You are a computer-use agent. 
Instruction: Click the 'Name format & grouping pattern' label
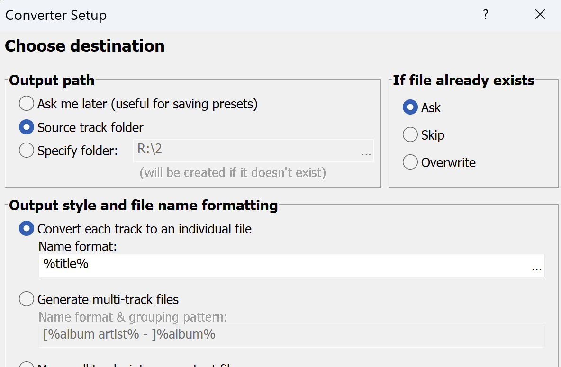click(133, 317)
